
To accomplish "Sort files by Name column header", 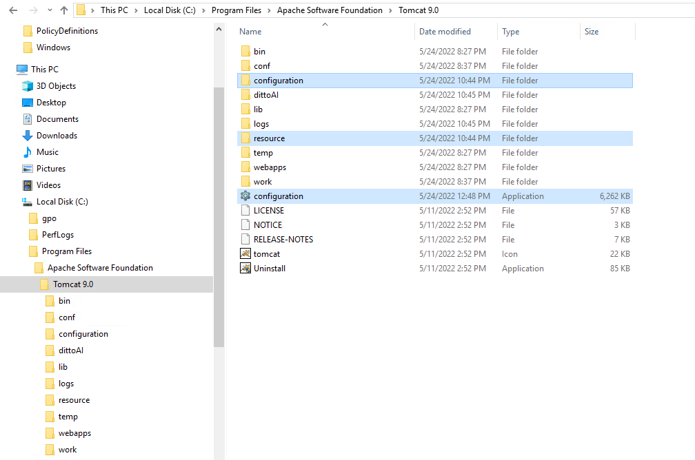I will point(250,32).
